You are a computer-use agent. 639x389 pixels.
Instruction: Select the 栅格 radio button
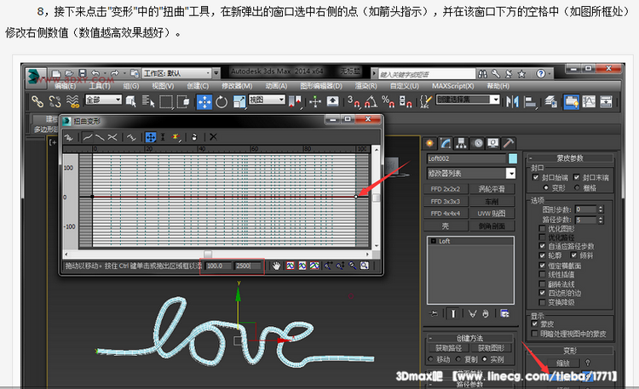[577, 188]
